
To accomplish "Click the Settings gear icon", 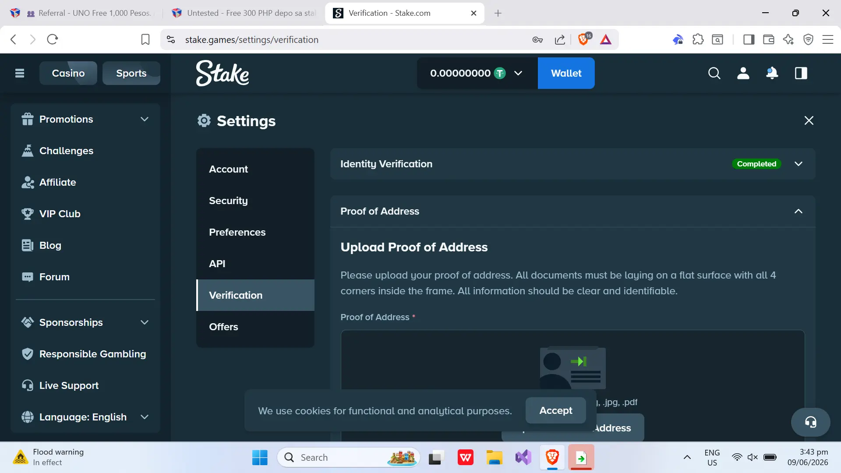I will [x=204, y=120].
